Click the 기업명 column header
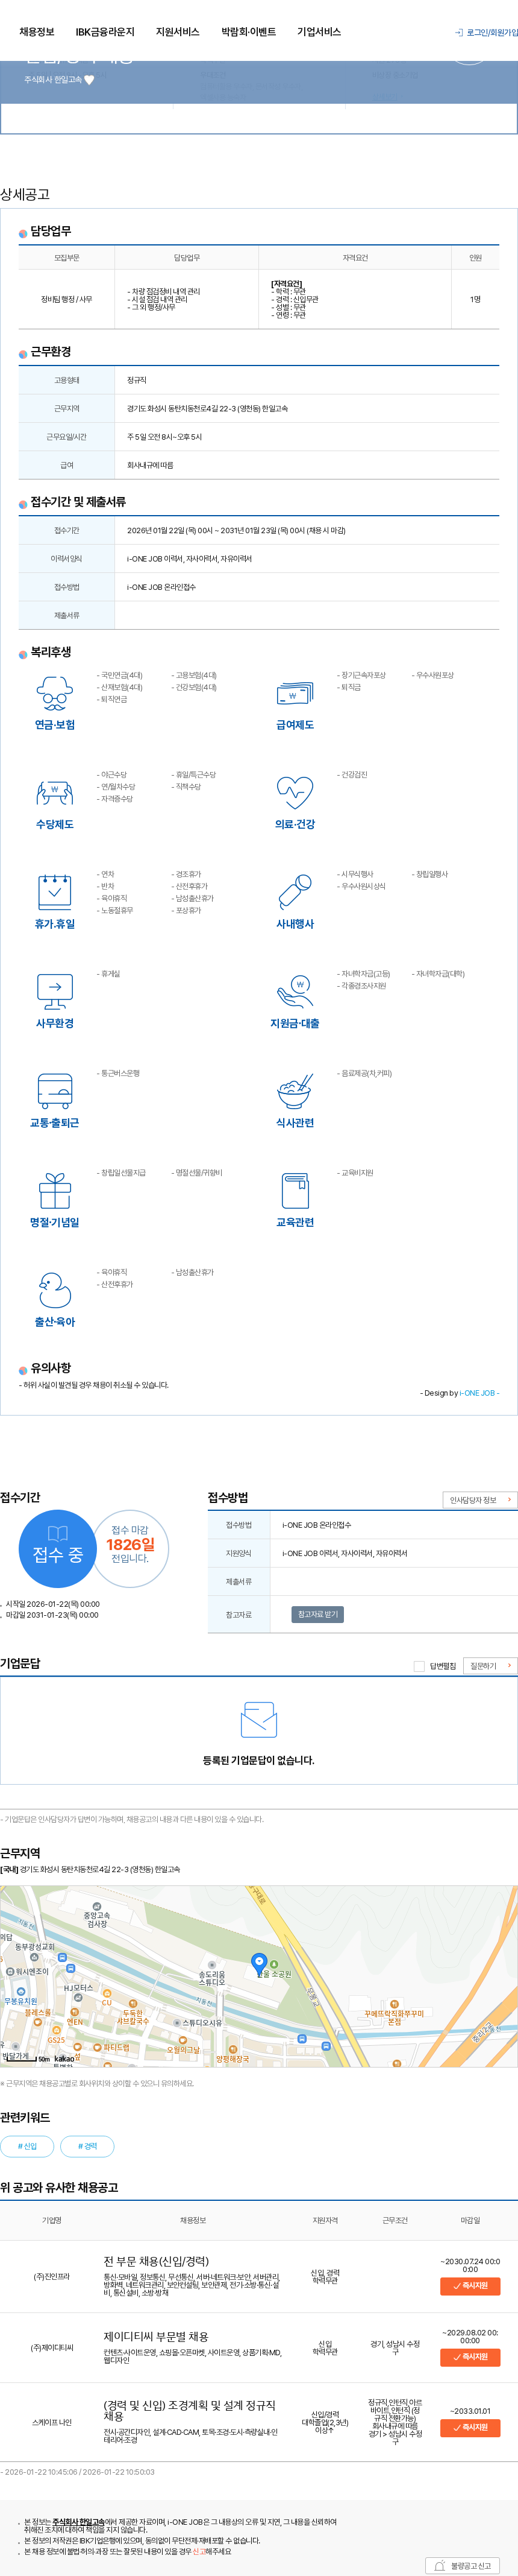The image size is (518, 2576). tap(52, 2220)
